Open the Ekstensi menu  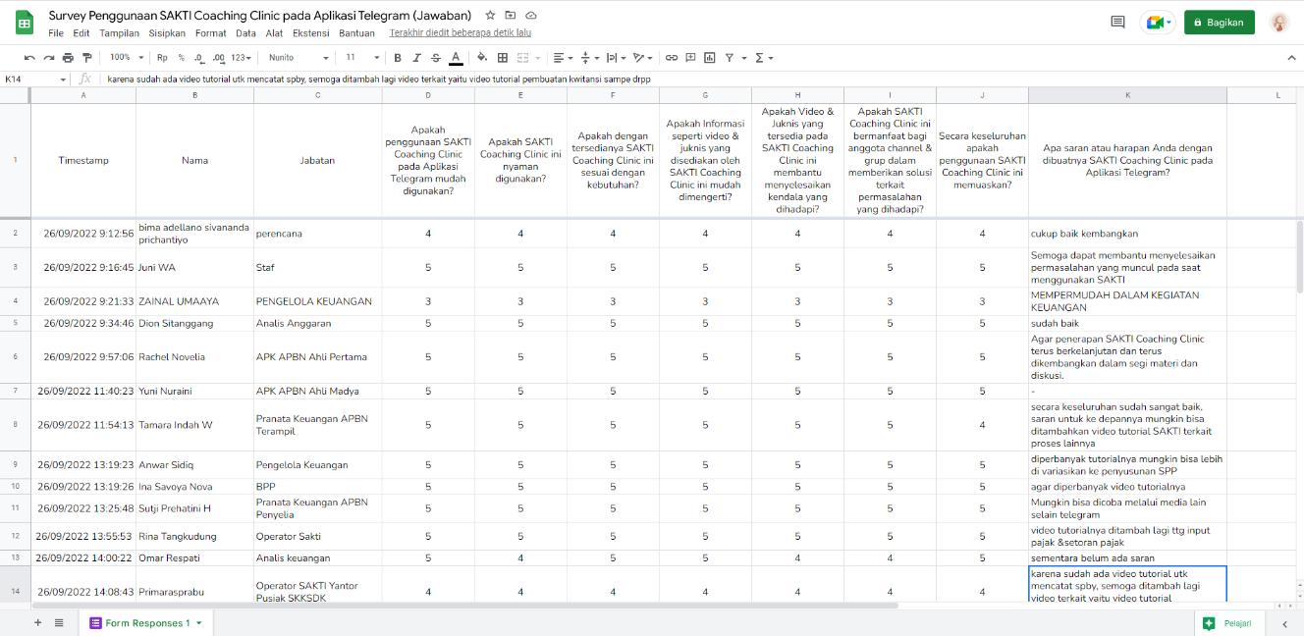click(x=310, y=33)
